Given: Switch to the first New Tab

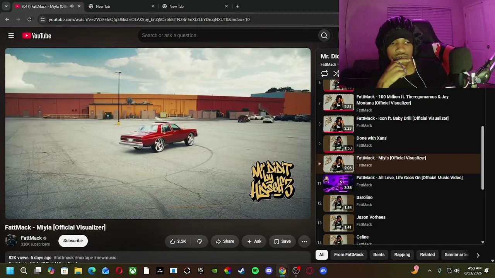Looking at the screenshot, I should coord(122,6).
